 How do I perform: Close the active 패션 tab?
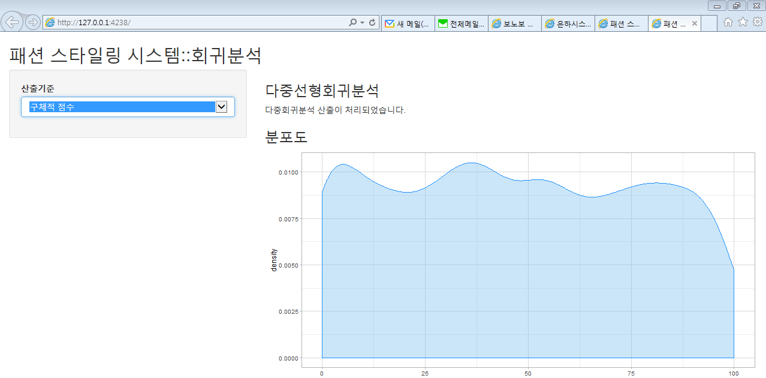click(695, 24)
